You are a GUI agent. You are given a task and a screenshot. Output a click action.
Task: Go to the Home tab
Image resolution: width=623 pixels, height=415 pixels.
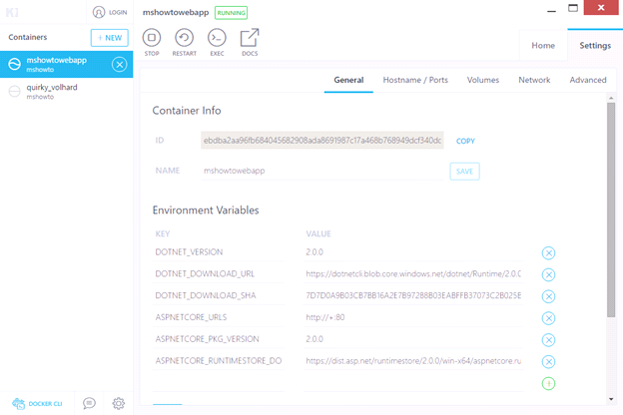(543, 45)
